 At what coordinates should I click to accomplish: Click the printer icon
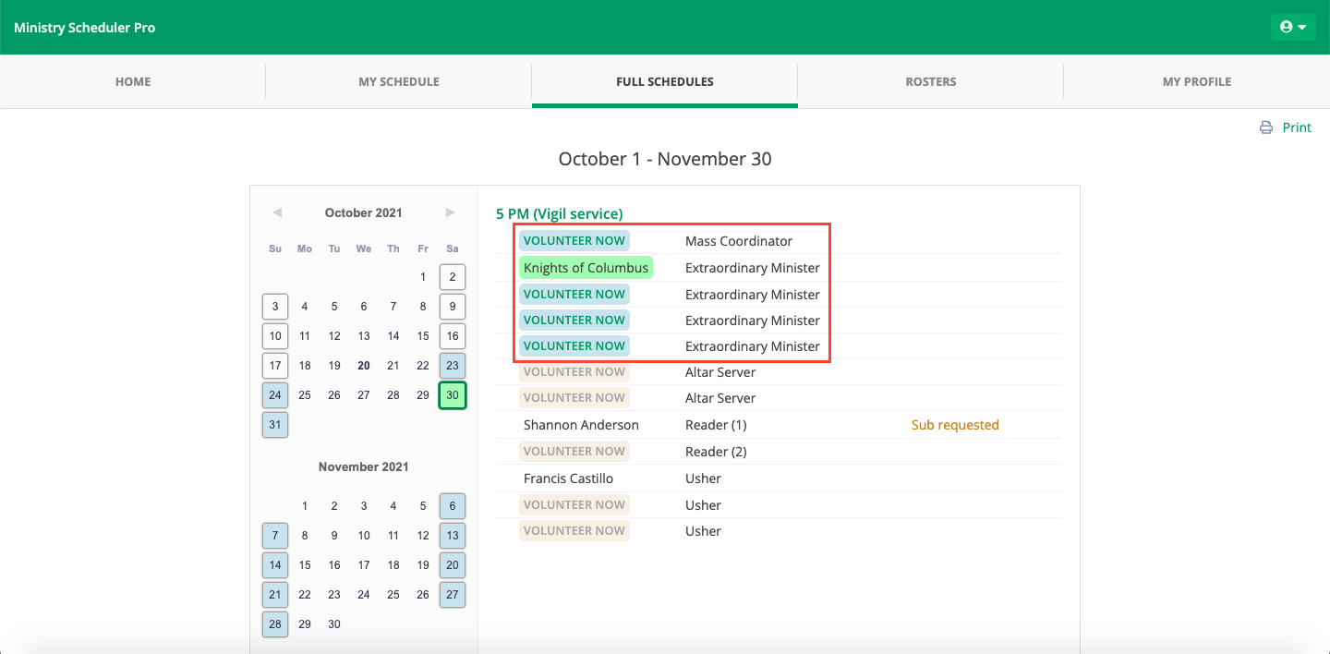tap(1265, 128)
